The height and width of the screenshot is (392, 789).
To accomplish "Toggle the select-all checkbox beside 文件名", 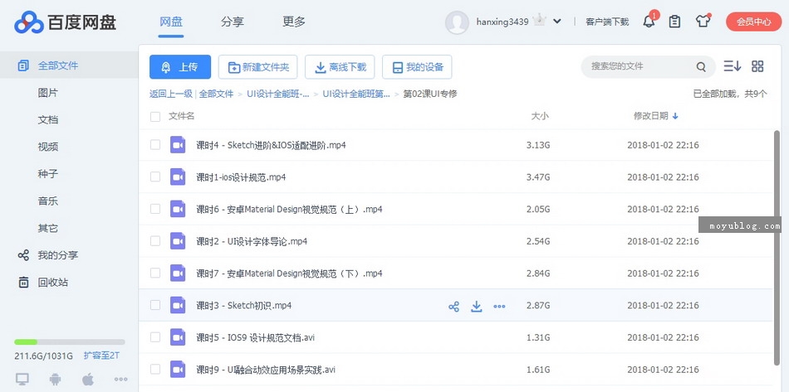I will click(155, 117).
